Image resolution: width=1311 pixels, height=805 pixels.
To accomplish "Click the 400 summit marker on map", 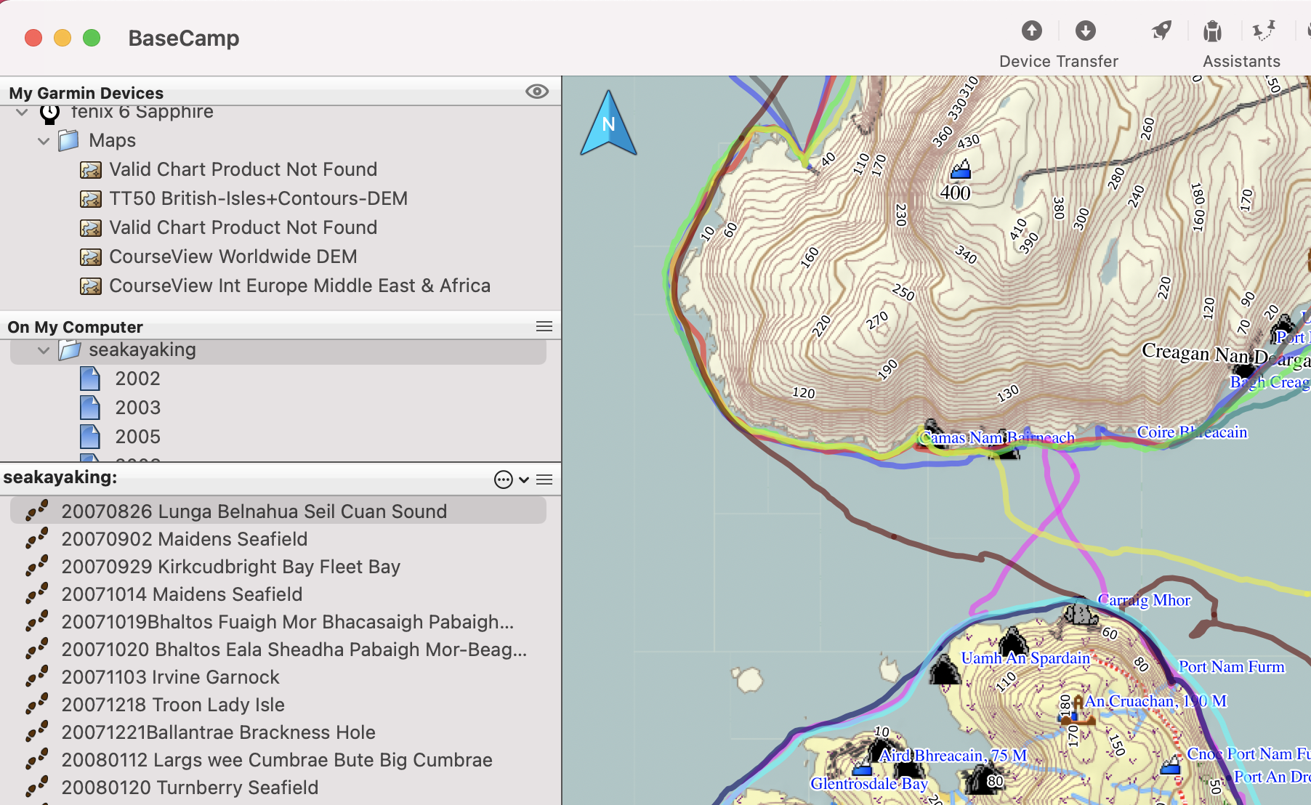I will coord(961,169).
